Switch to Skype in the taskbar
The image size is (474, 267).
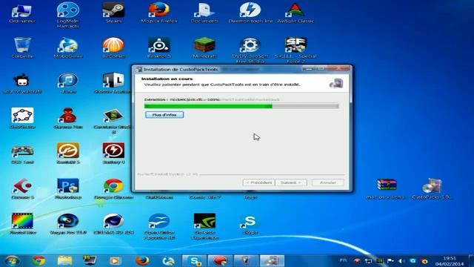click(x=194, y=260)
